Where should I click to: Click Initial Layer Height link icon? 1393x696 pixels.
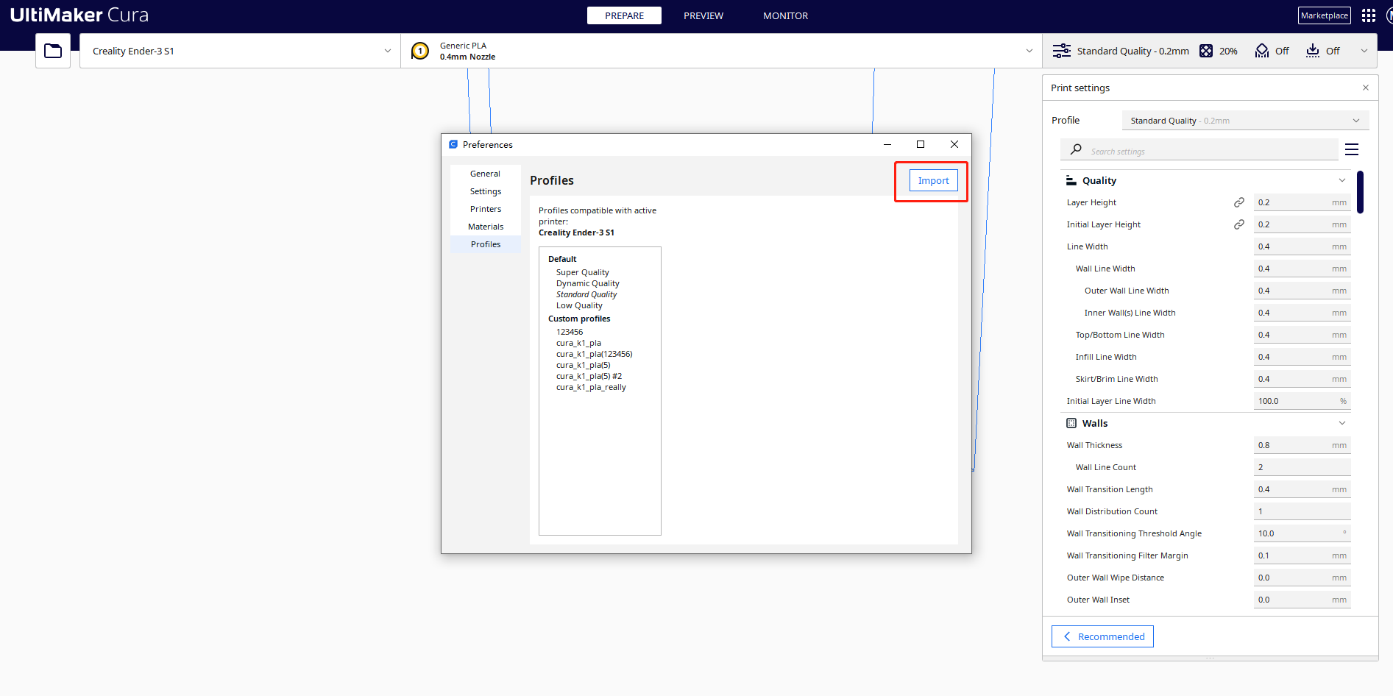(x=1239, y=224)
